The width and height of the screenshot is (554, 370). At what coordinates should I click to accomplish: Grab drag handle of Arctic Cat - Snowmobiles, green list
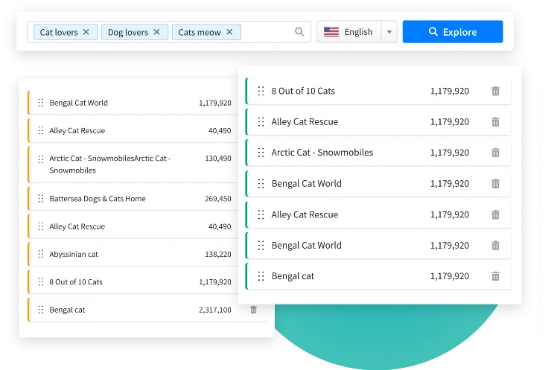pyautogui.click(x=261, y=153)
